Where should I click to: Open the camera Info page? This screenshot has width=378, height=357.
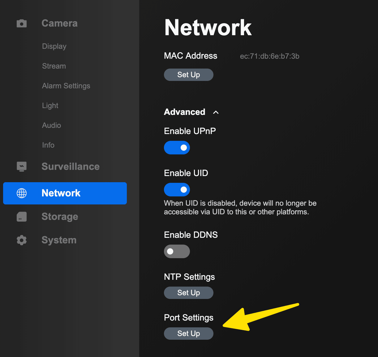[48, 145]
